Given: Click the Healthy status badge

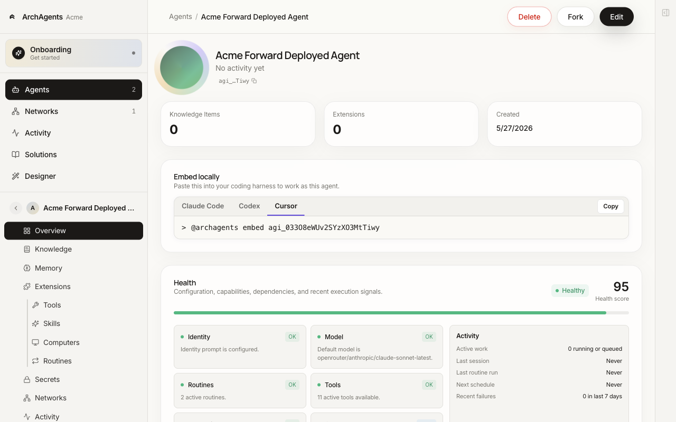Looking at the screenshot, I should click(x=570, y=291).
